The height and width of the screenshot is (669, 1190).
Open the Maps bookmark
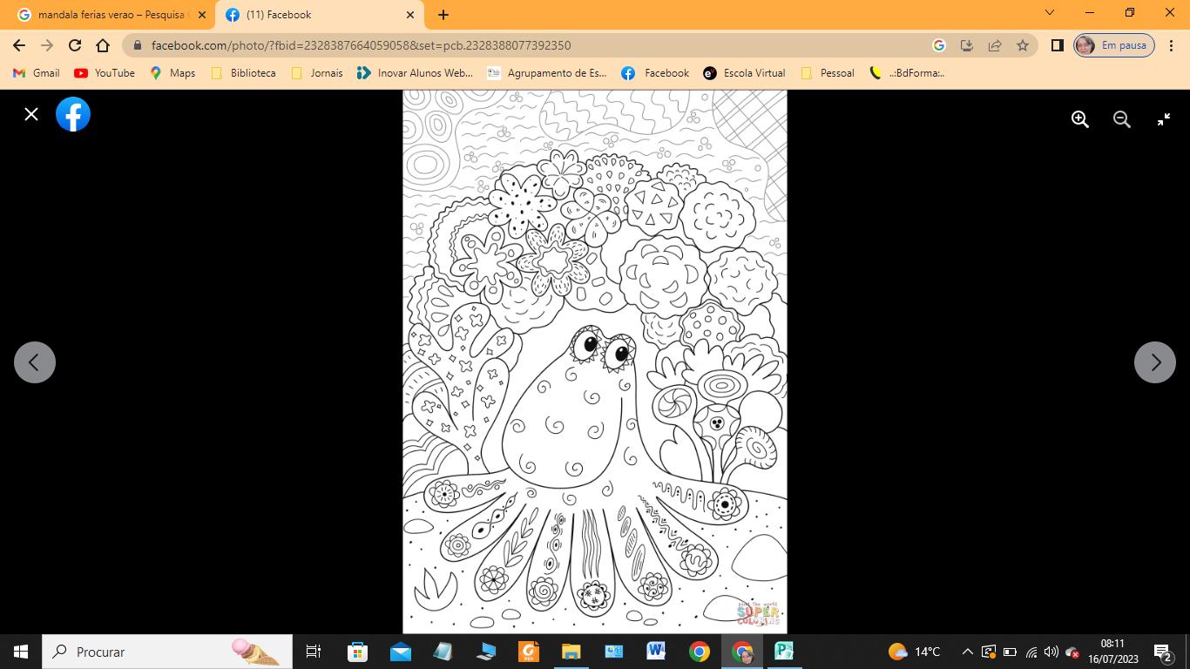coord(172,73)
